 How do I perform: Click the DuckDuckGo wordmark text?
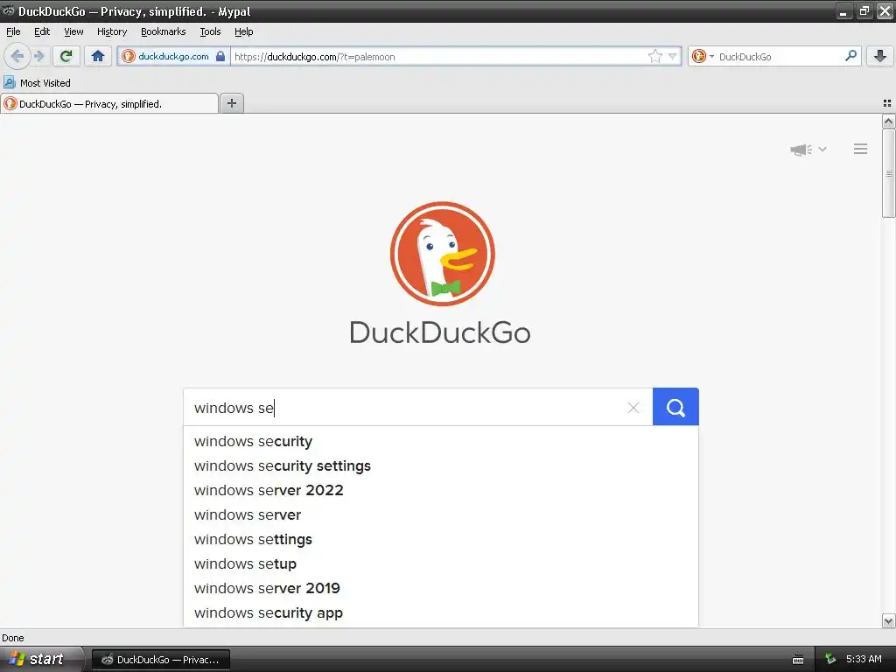tap(440, 332)
